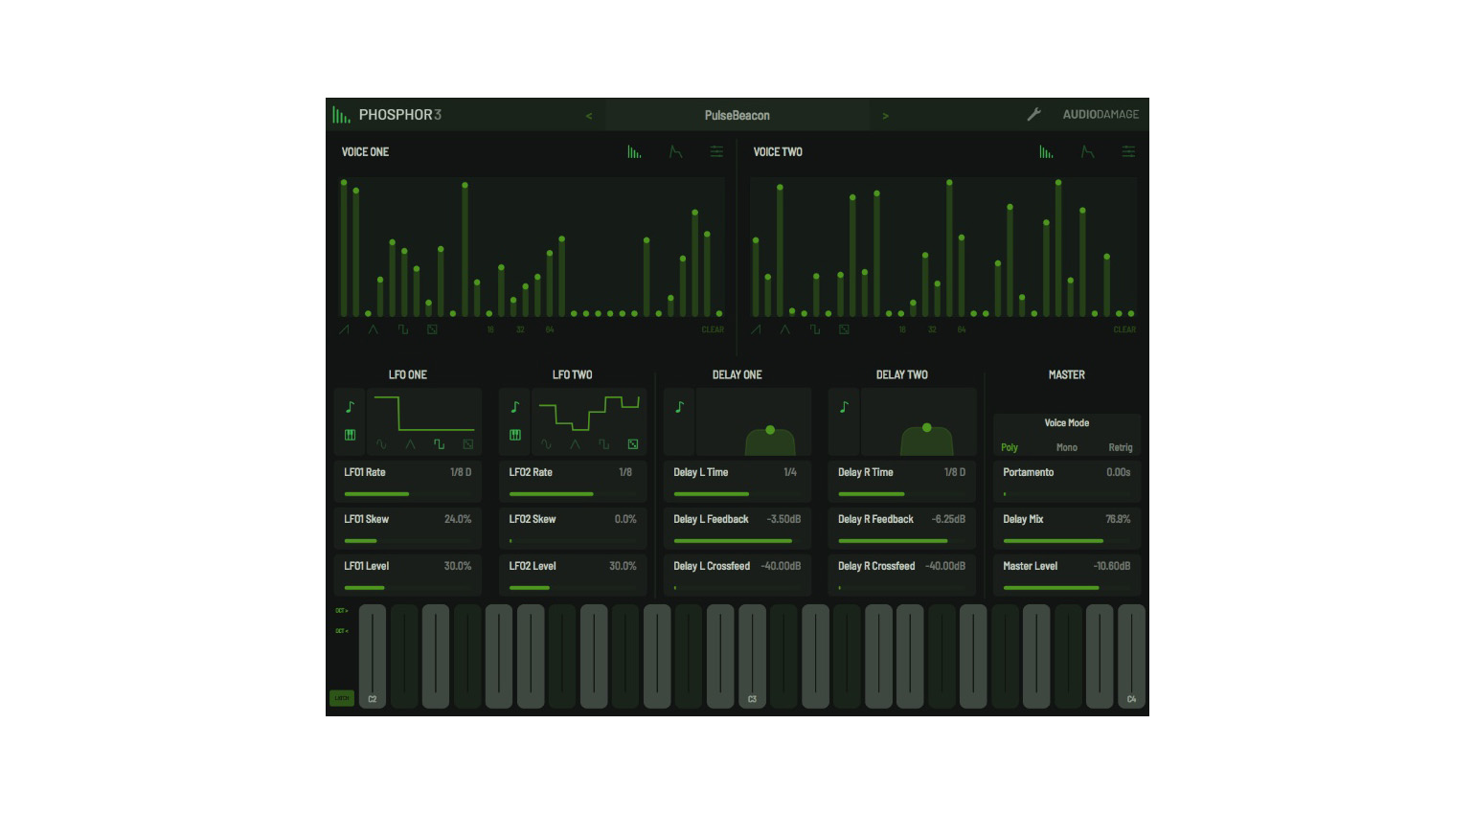The height and width of the screenshot is (814, 1475).
Task: Click the Audio Damage logo text
Action: tap(1101, 115)
